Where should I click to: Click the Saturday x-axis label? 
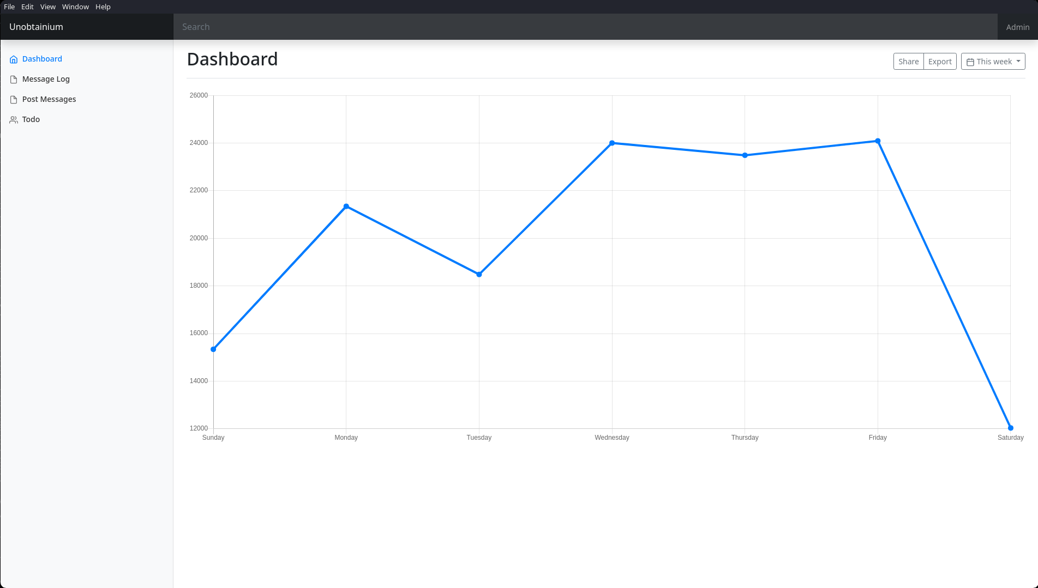coord(1011,438)
